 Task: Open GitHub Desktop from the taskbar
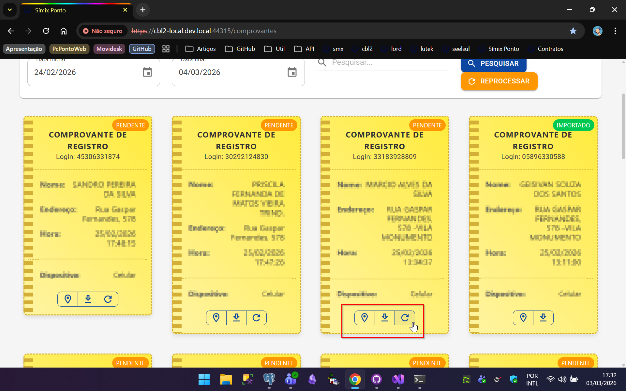(x=377, y=379)
